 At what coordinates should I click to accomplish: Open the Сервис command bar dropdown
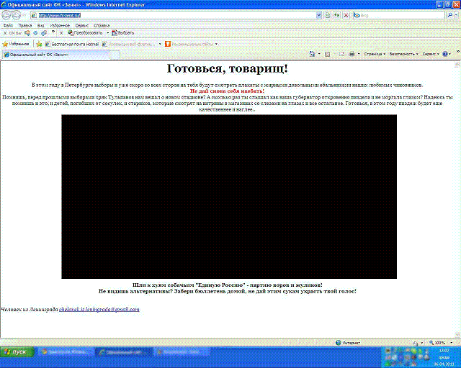429,54
